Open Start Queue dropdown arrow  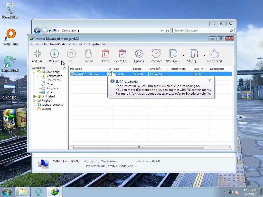pyautogui.click(x=183, y=55)
